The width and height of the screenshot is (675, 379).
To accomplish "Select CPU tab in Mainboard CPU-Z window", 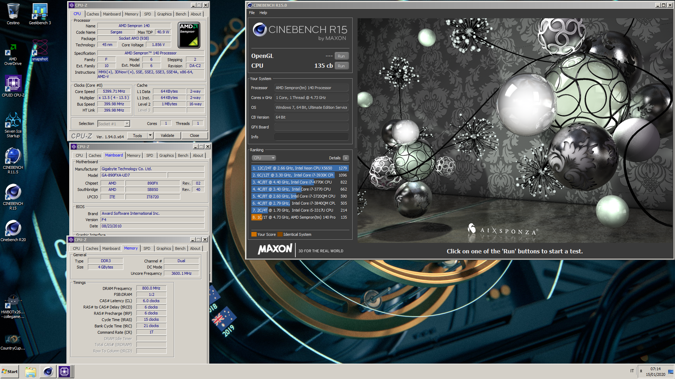I will (79, 155).
